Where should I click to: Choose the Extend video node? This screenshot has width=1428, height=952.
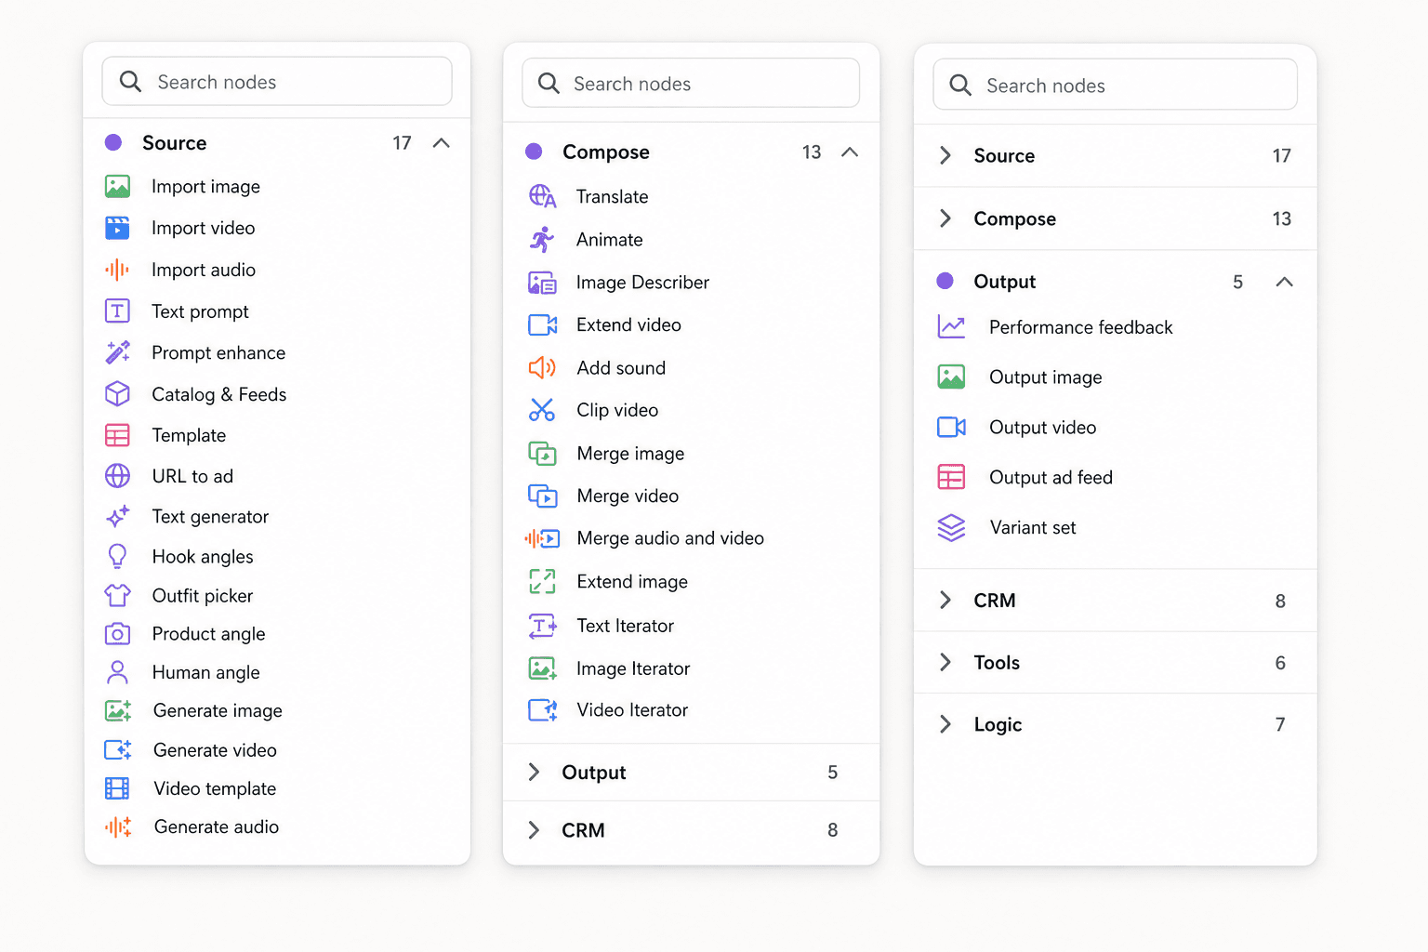click(691, 324)
